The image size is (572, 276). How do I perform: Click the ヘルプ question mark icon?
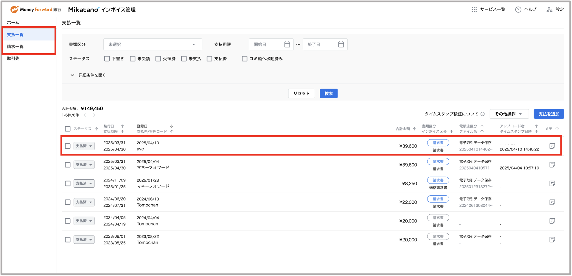coord(518,10)
